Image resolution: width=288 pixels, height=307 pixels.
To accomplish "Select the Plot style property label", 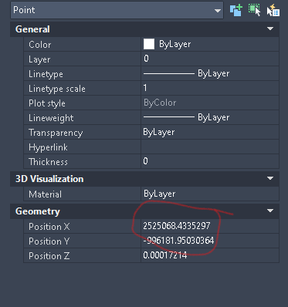I will coord(47,103).
